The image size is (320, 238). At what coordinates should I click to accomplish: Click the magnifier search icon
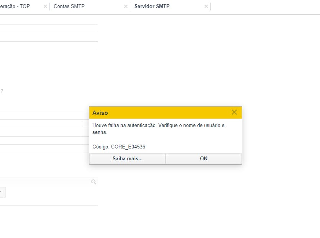click(94, 182)
